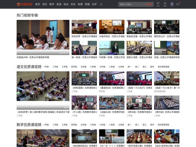Open the 有余数的除法 video thumbnail
Screen dimensions: 196x147
coord(84,136)
